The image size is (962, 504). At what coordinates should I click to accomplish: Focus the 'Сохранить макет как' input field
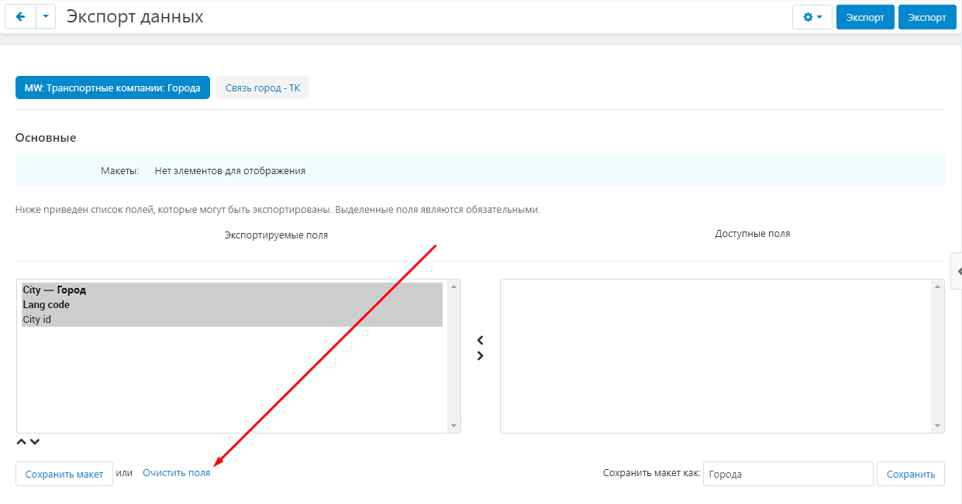point(788,475)
